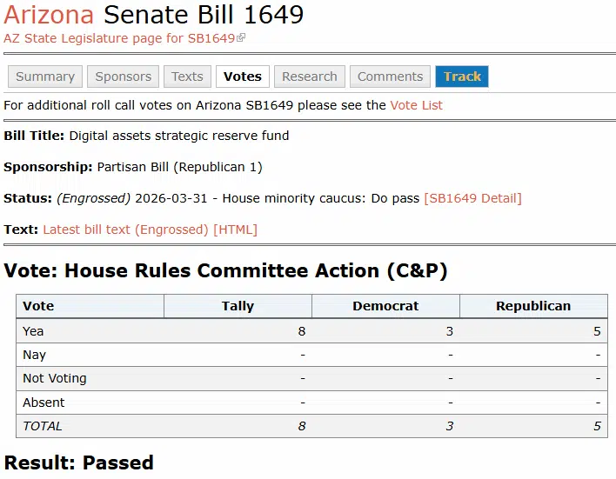
Task: Switch to the Summary tab
Action: click(x=45, y=77)
